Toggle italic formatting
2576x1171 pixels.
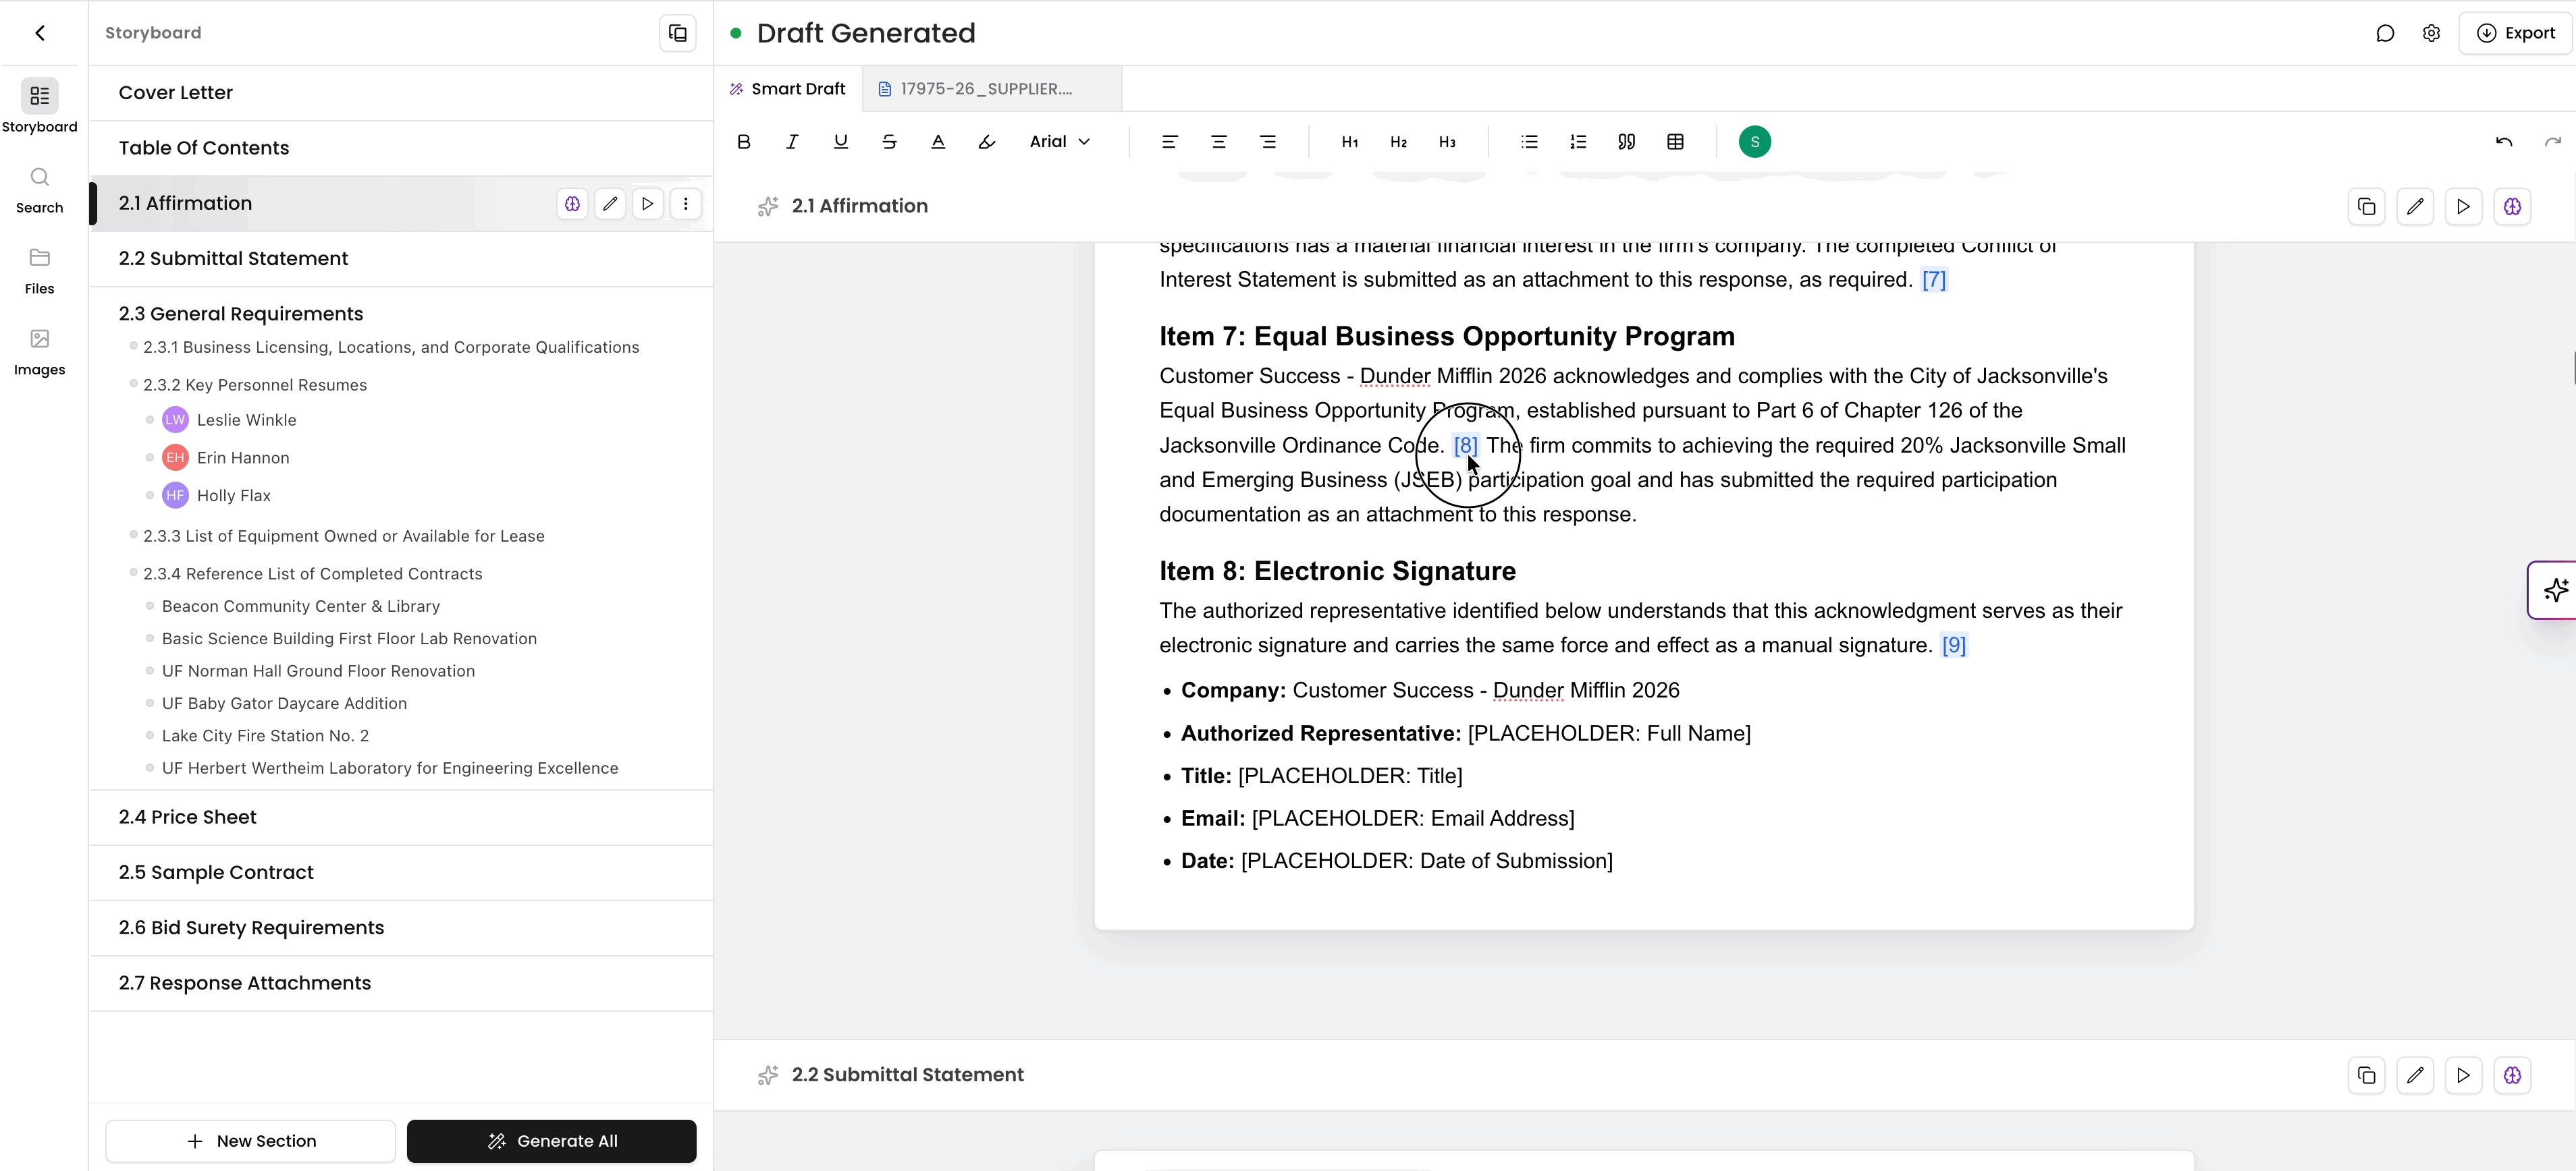click(792, 142)
